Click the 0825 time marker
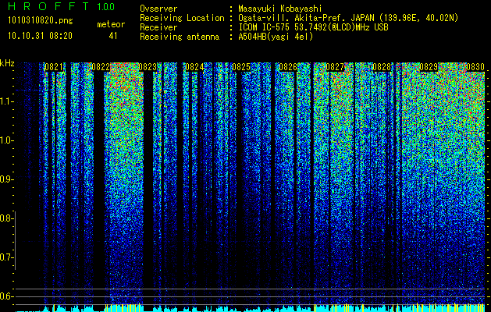This screenshot has width=491, height=312. pyautogui.click(x=241, y=67)
